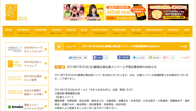
Task: Click the 公演 category tag
Action: tap(60, 67)
